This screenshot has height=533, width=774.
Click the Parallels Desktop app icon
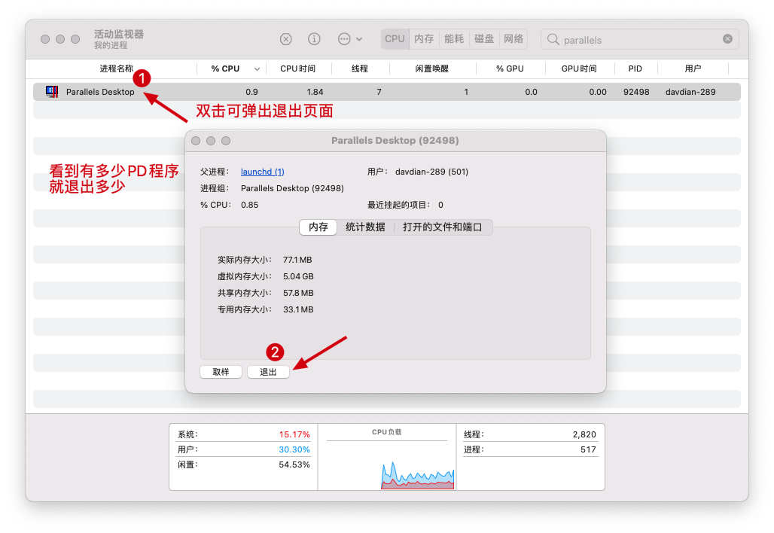click(x=52, y=92)
